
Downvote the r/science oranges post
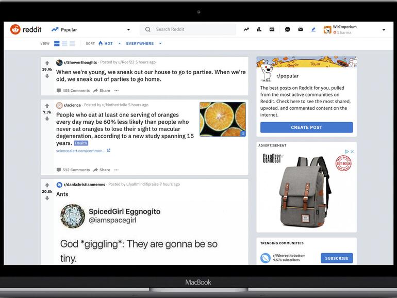[x=47, y=119]
